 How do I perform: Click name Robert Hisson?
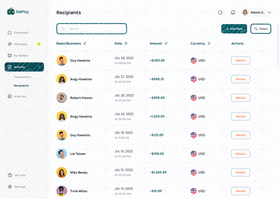click(81, 98)
